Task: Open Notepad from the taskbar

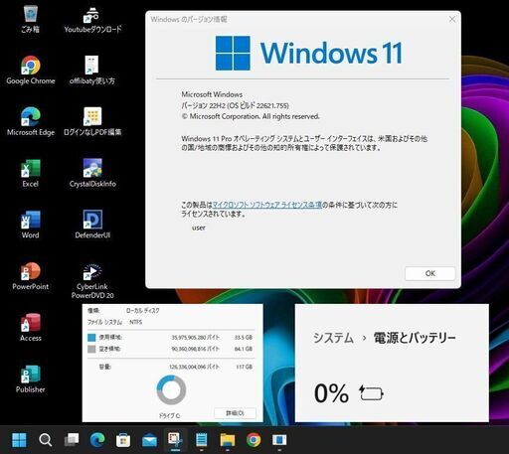Action: [202, 440]
